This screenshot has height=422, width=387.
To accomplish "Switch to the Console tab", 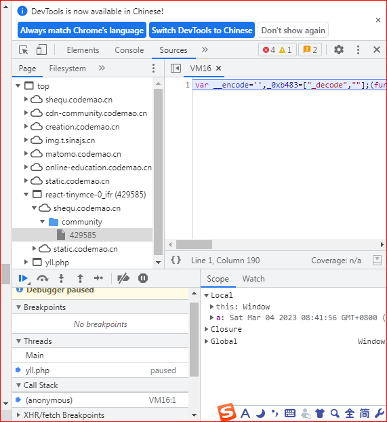I will [x=129, y=50].
